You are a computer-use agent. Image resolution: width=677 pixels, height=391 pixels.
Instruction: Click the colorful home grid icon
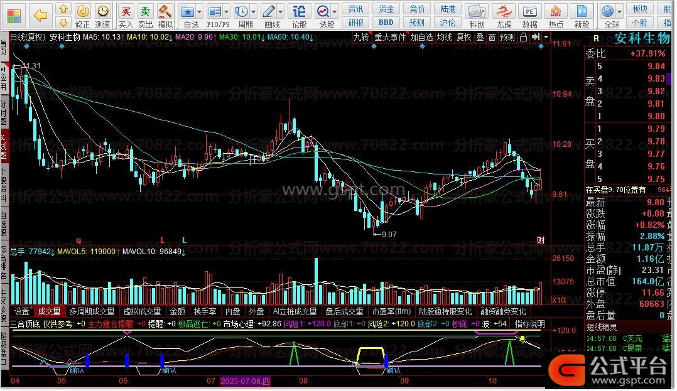pos(14,16)
